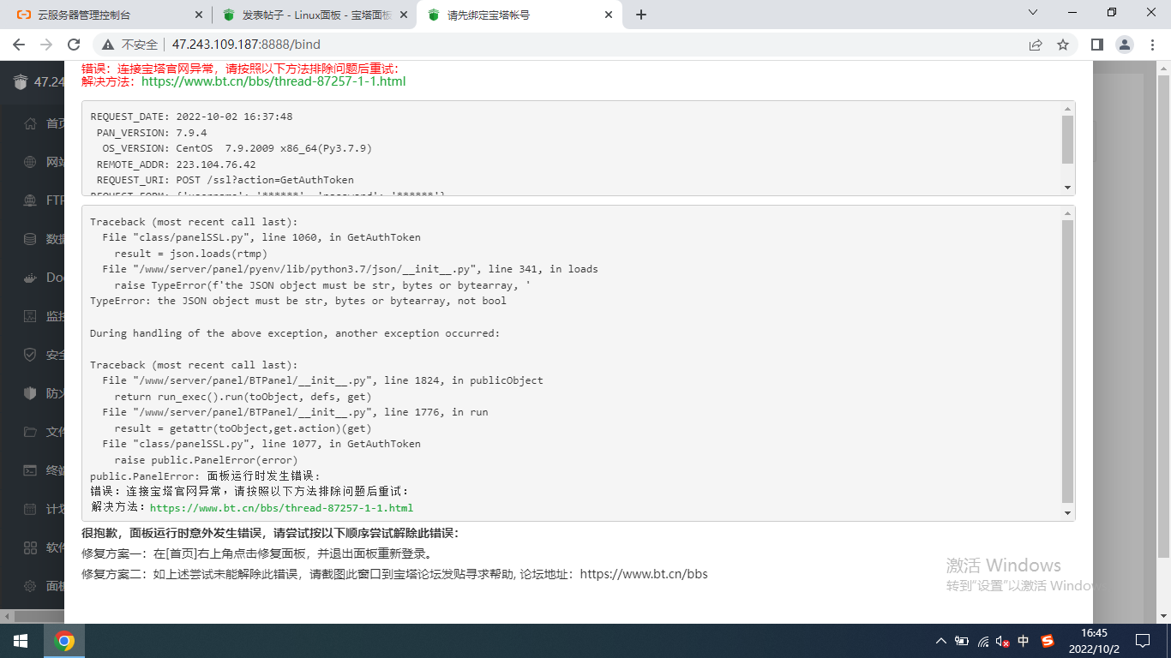Click the PAN_VERSION: 7.9.4 line
This screenshot has height=658, width=1171.
152,133
